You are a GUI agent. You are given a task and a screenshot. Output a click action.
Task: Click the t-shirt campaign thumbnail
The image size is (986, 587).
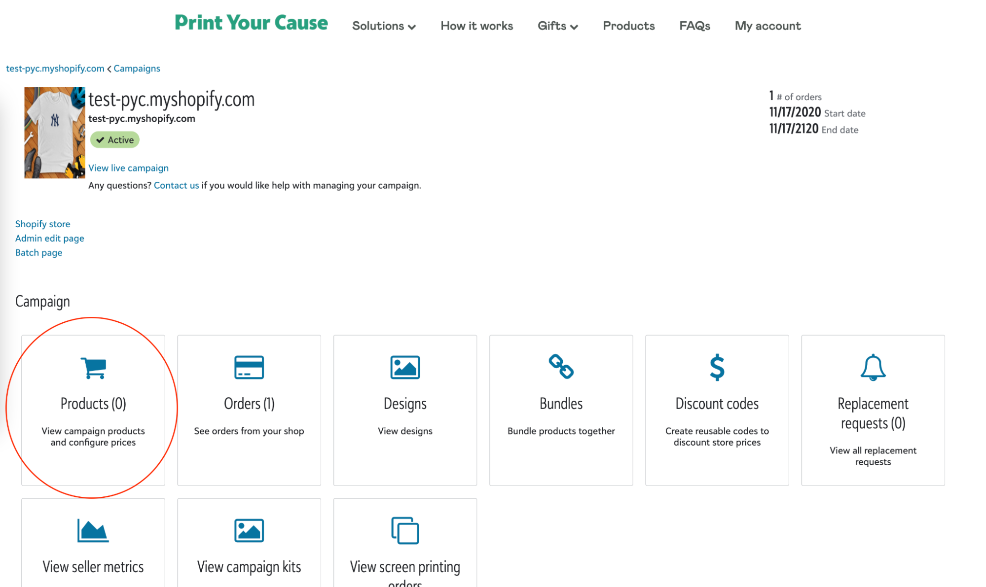point(54,133)
